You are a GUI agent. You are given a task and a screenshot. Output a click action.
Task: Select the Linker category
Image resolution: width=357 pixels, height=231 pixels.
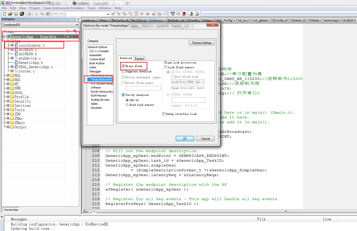[93, 67]
